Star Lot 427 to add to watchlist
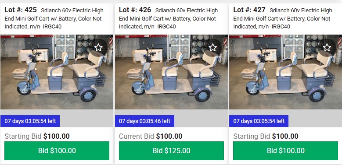342x165 pixels. point(327,47)
